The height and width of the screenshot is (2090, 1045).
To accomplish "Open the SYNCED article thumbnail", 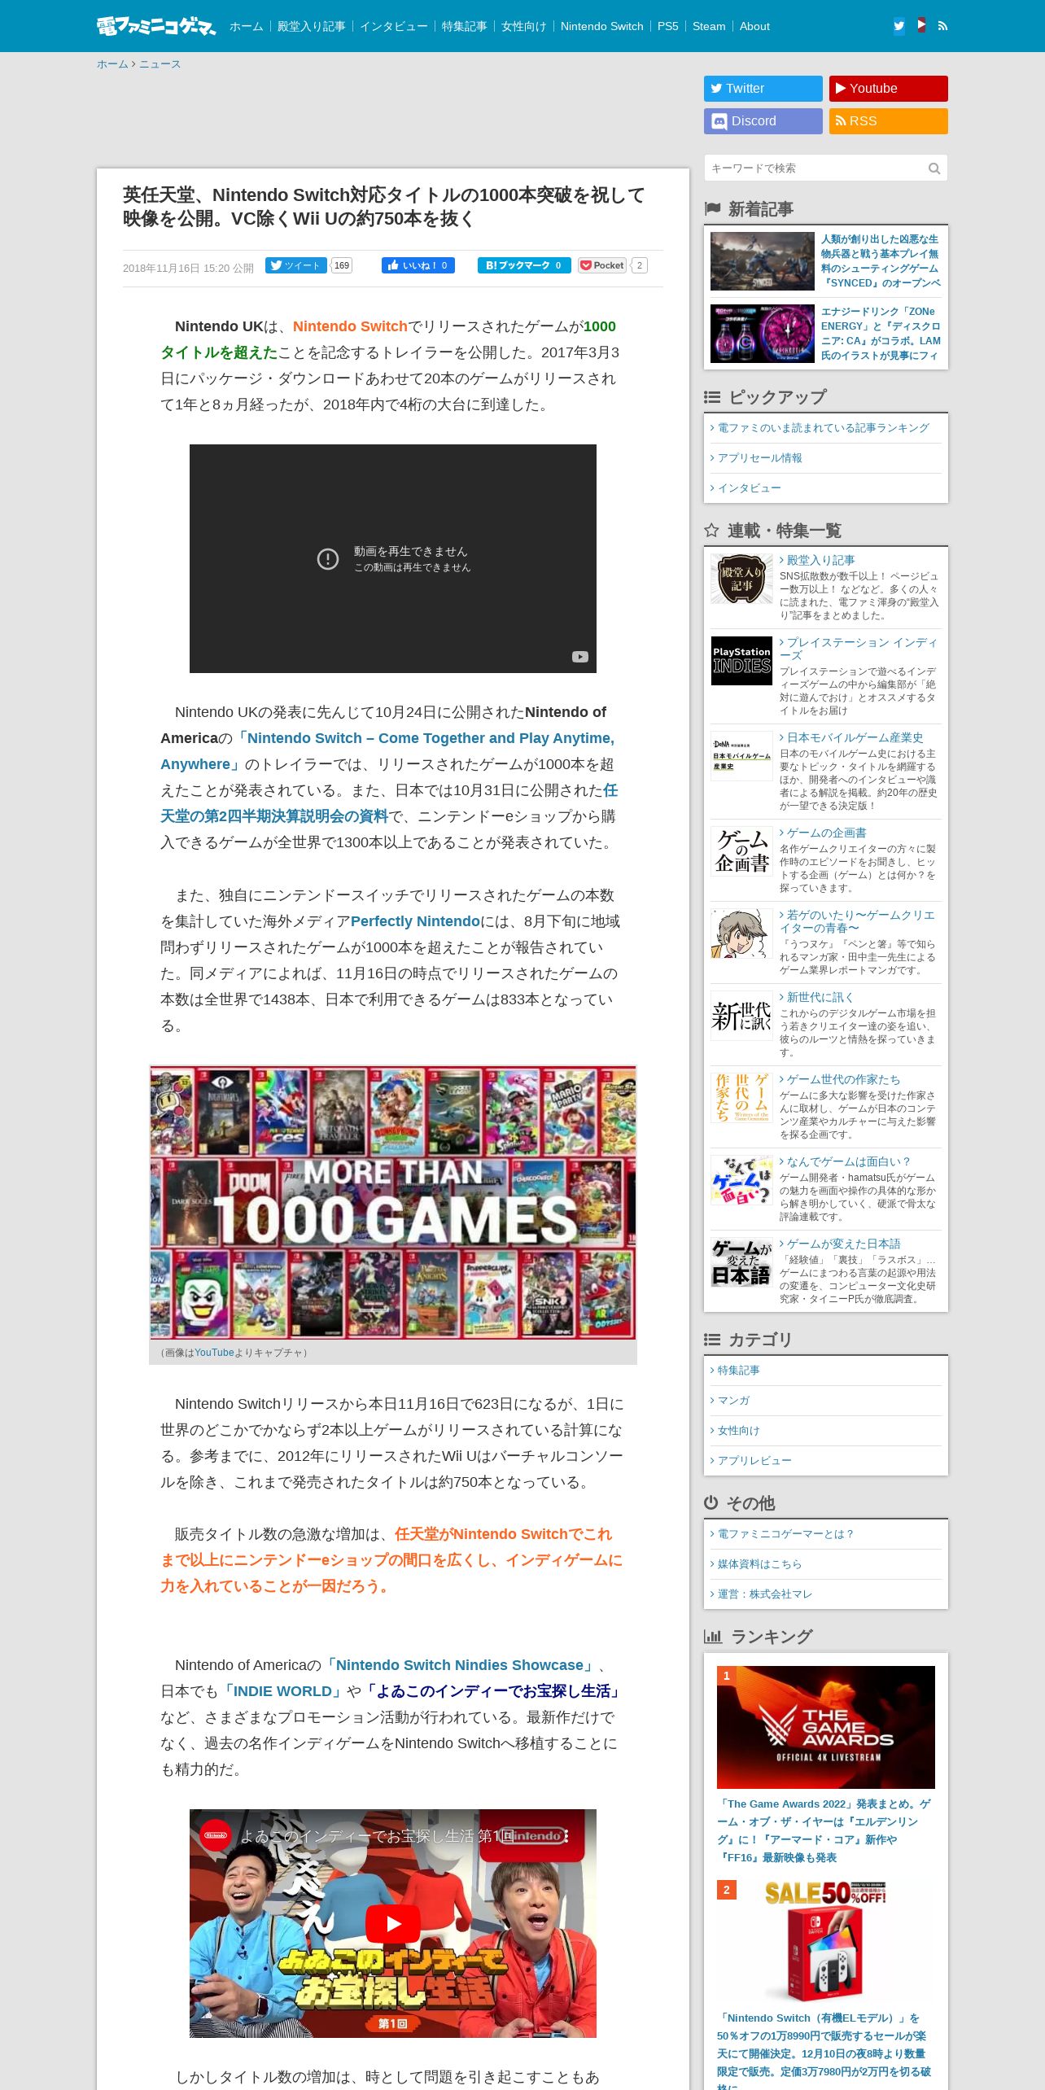I will click(x=763, y=261).
